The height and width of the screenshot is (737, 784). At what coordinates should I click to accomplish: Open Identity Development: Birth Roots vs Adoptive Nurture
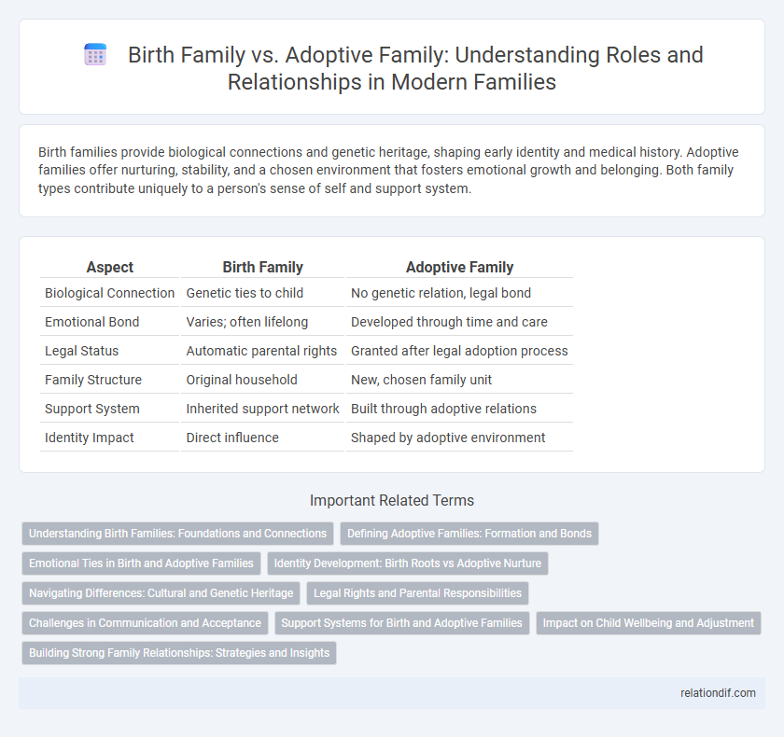(408, 563)
